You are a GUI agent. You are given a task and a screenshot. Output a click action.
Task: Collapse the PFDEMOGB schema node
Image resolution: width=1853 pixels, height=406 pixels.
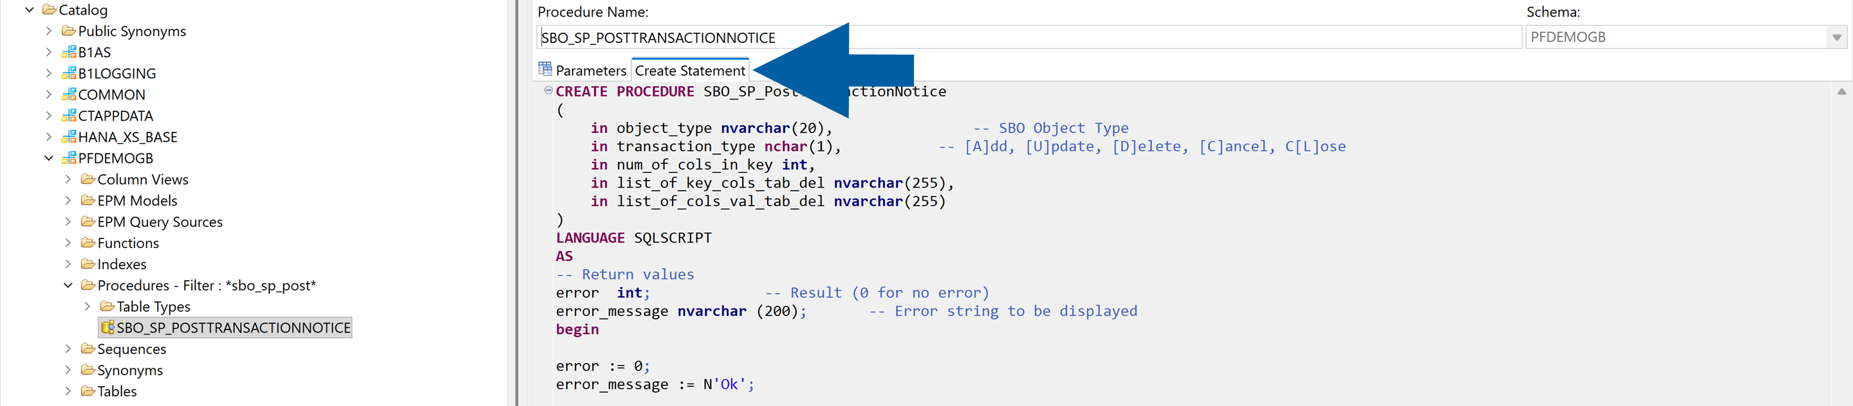point(49,158)
